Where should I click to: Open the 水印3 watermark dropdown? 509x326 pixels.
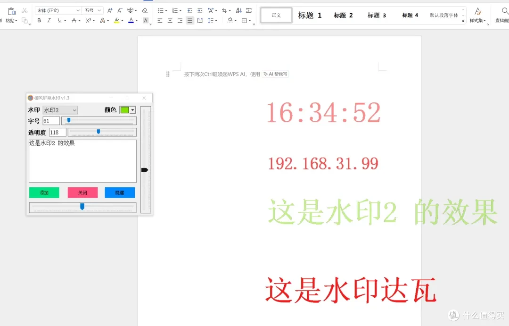(60, 110)
